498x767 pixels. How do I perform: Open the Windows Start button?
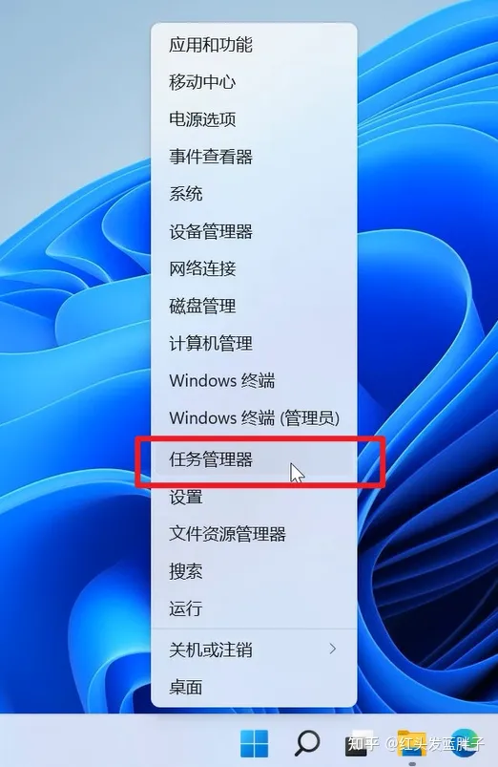coord(254,743)
